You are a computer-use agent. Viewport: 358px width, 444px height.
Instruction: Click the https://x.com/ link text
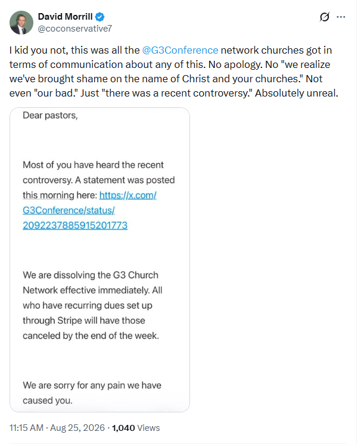128,195
